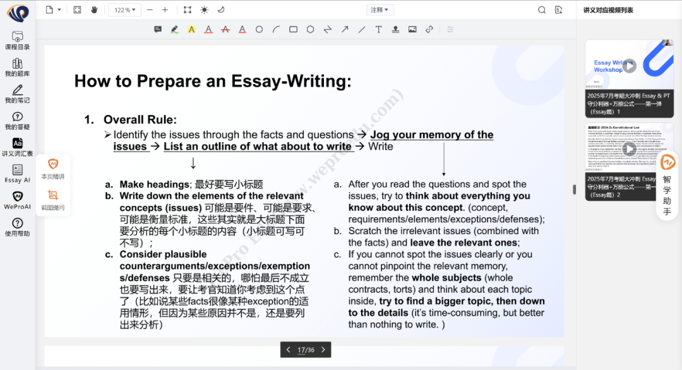
Task: Select the hand pan tool
Action: click(x=95, y=10)
